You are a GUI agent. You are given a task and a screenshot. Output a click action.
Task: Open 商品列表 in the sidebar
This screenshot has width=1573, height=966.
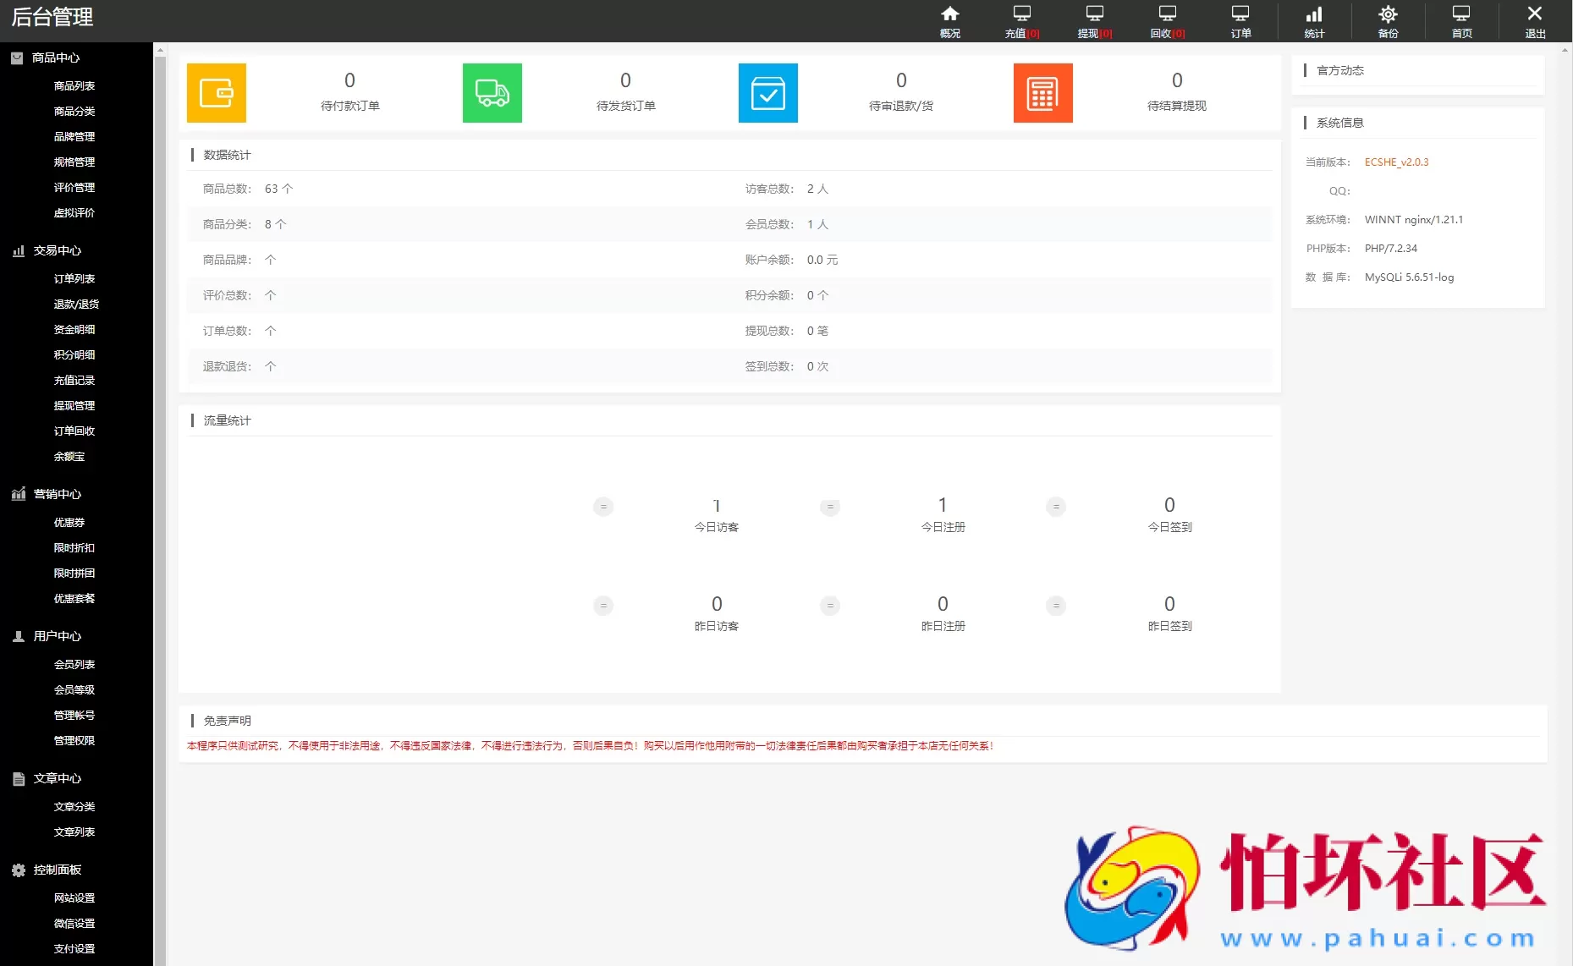point(74,85)
